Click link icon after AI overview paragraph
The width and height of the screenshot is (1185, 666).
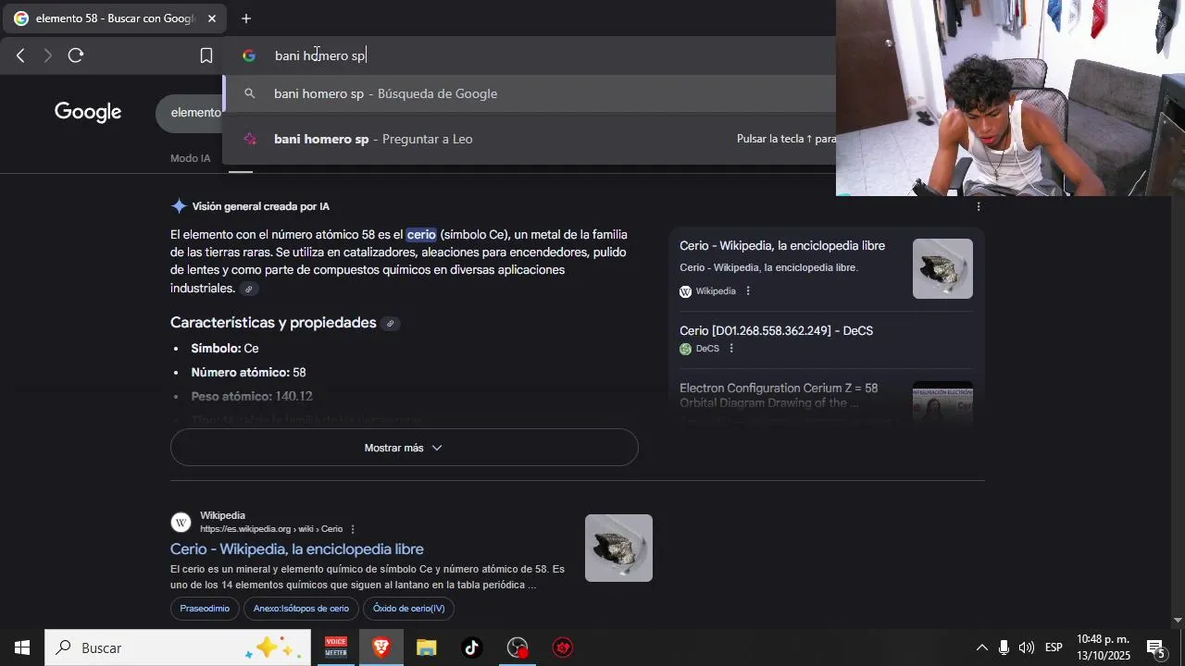tap(248, 289)
